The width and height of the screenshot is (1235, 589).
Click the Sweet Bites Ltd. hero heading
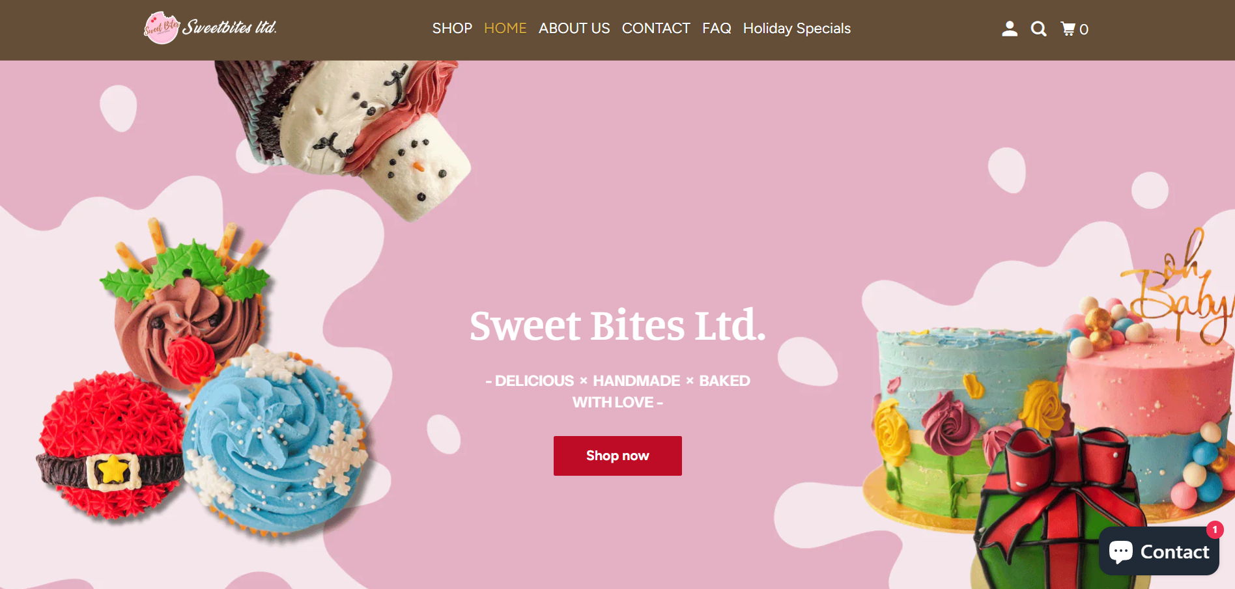click(x=617, y=325)
